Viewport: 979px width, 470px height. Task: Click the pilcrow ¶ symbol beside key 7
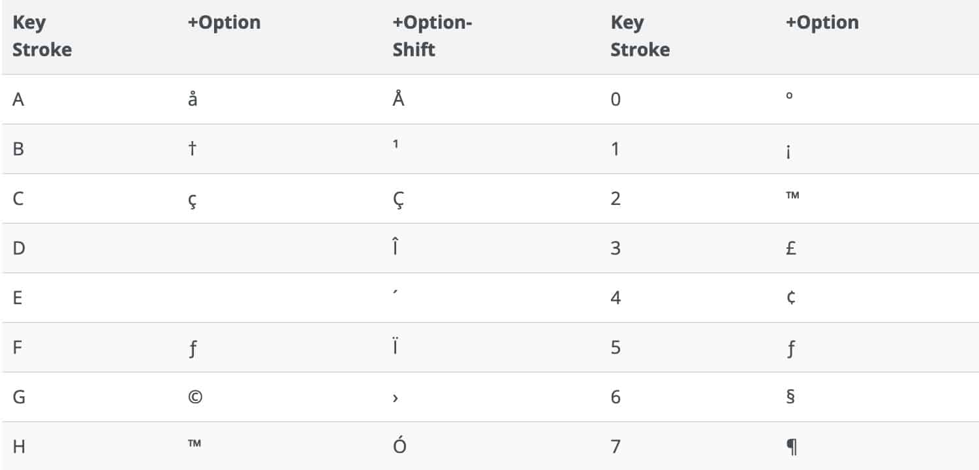point(792,446)
